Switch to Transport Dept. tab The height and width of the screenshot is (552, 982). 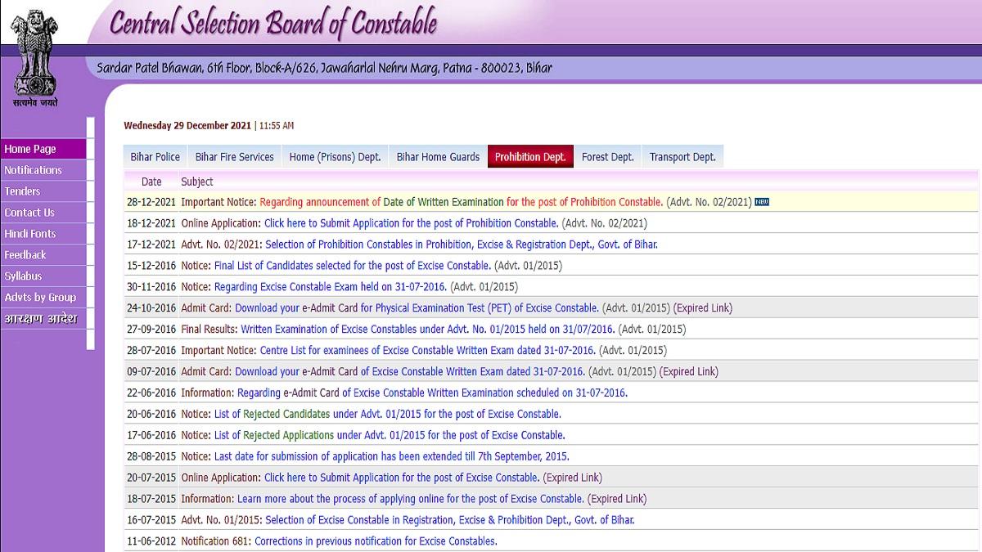coord(682,157)
